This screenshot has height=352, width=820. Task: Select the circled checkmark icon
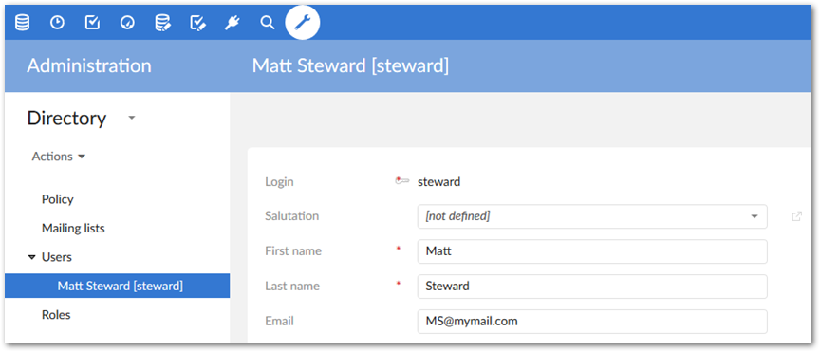pyautogui.click(x=127, y=23)
